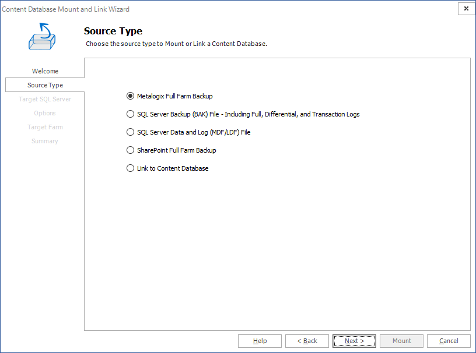Click the Source Type heading text
476x353 pixels.
pyautogui.click(x=113, y=31)
